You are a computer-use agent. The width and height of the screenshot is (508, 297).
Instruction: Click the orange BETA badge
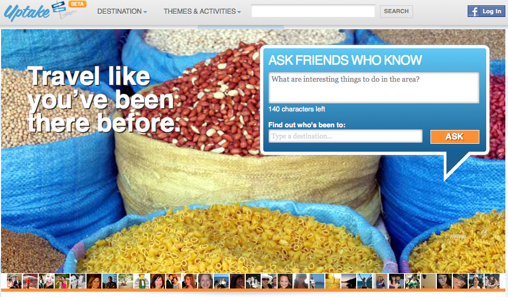coord(77,4)
